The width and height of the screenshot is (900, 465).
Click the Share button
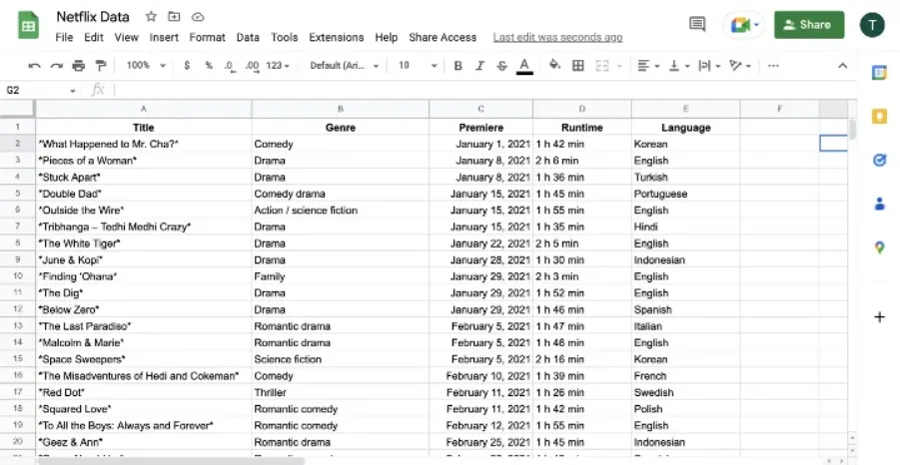[809, 25]
